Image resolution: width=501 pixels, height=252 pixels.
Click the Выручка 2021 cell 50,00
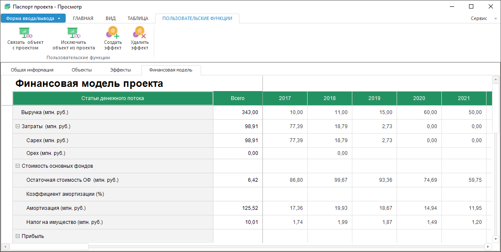464,112
